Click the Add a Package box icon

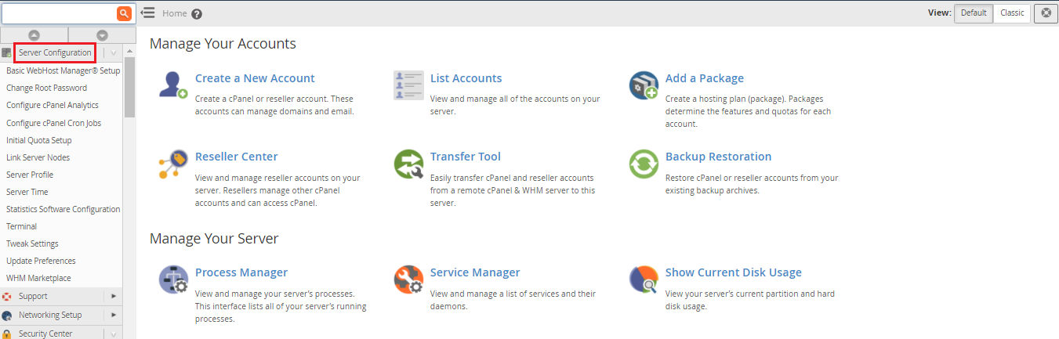pyautogui.click(x=644, y=85)
